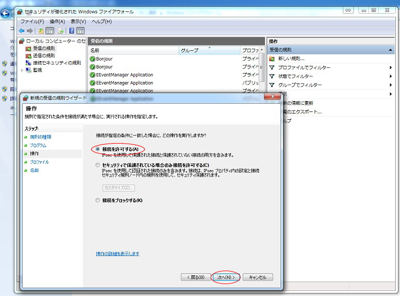The height and width of the screenshot is (296, 400).
Task: Click green check icon of second Bonjour rule
Action: coord(92,67)
